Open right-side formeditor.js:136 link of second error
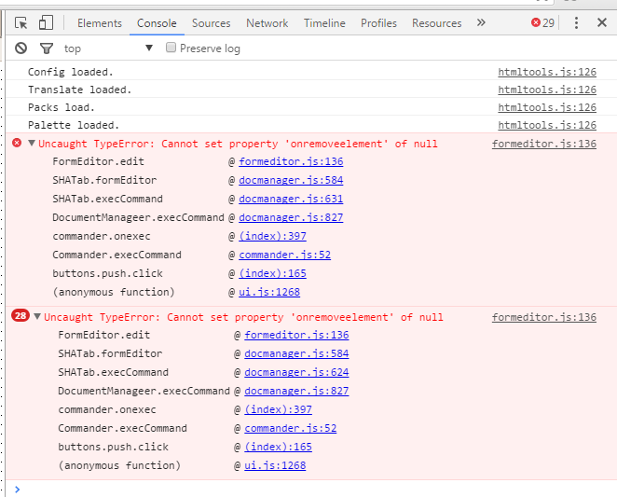This screenshot has height=497, width=617. click(x=544, y=317)
